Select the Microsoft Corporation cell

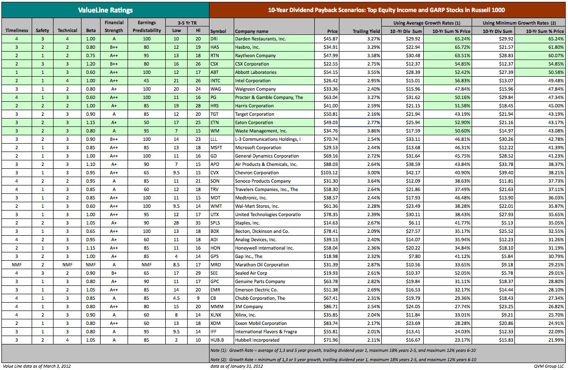(x=274, y=148)
